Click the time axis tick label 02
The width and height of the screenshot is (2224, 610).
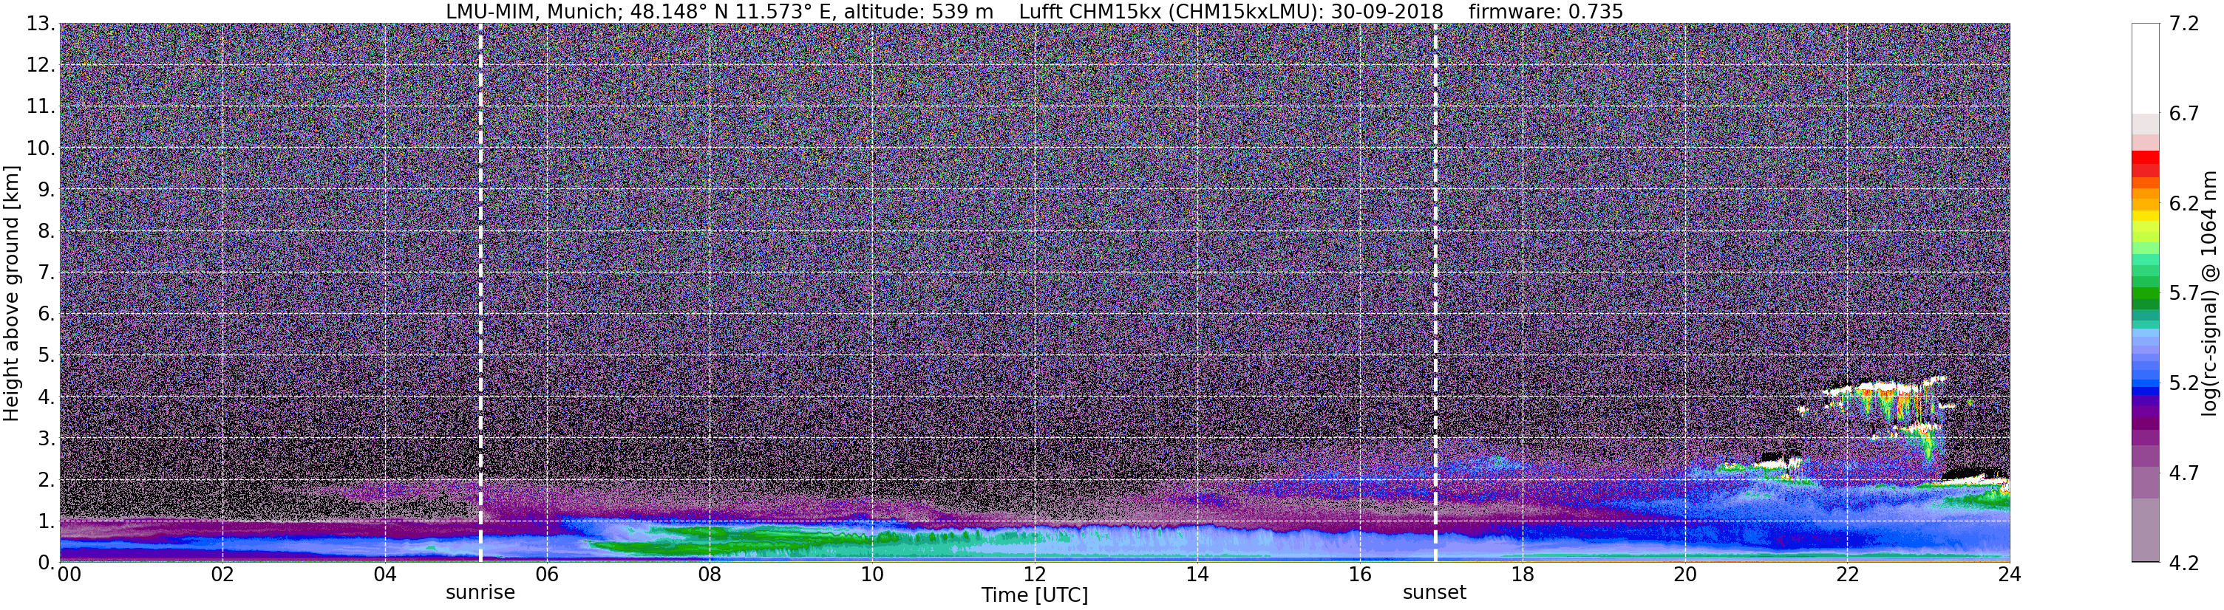[222, 575]
